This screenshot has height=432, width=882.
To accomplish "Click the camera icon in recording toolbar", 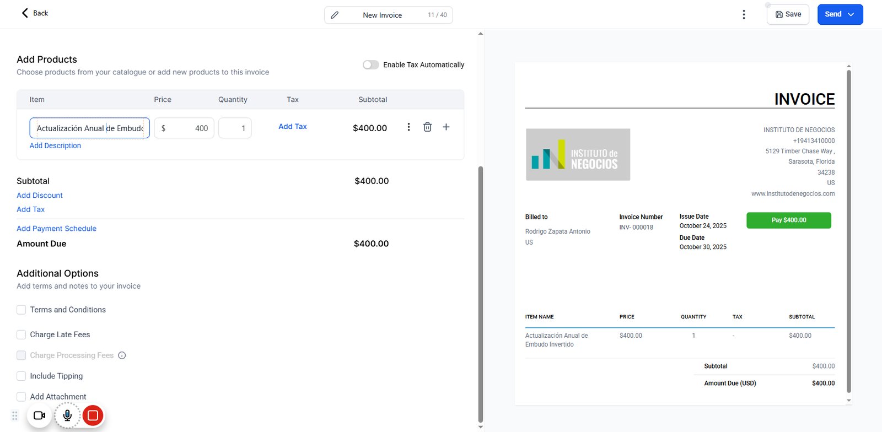I will click(x=40, y=415).
